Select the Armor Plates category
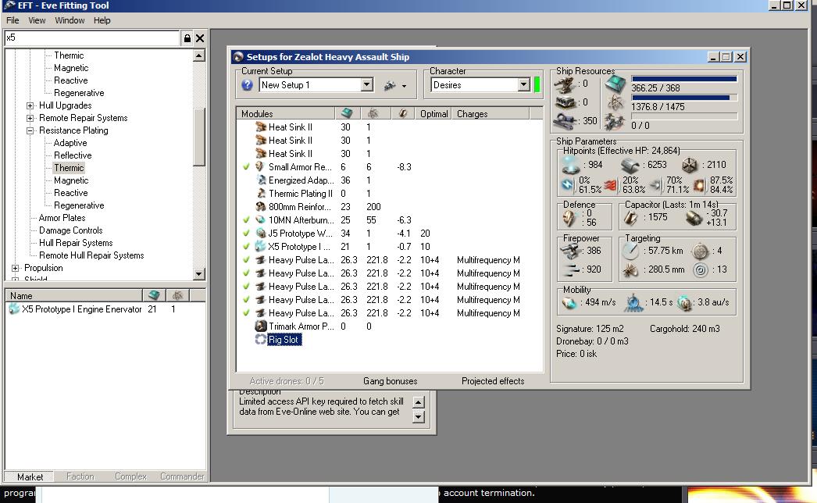817x503 pixels. tap(62, 218)
